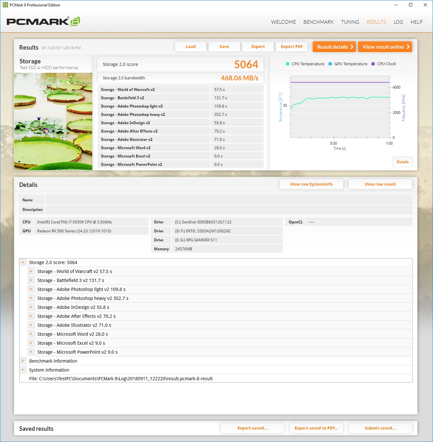Expand World of Warcraft v2 in details tree
Image resolution: width=433 pixels, height=442 pixels.
point(31,271)
